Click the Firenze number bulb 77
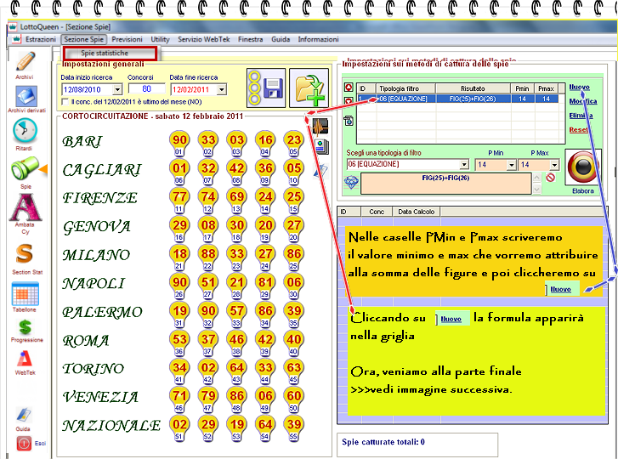 (x=179, y=200)
